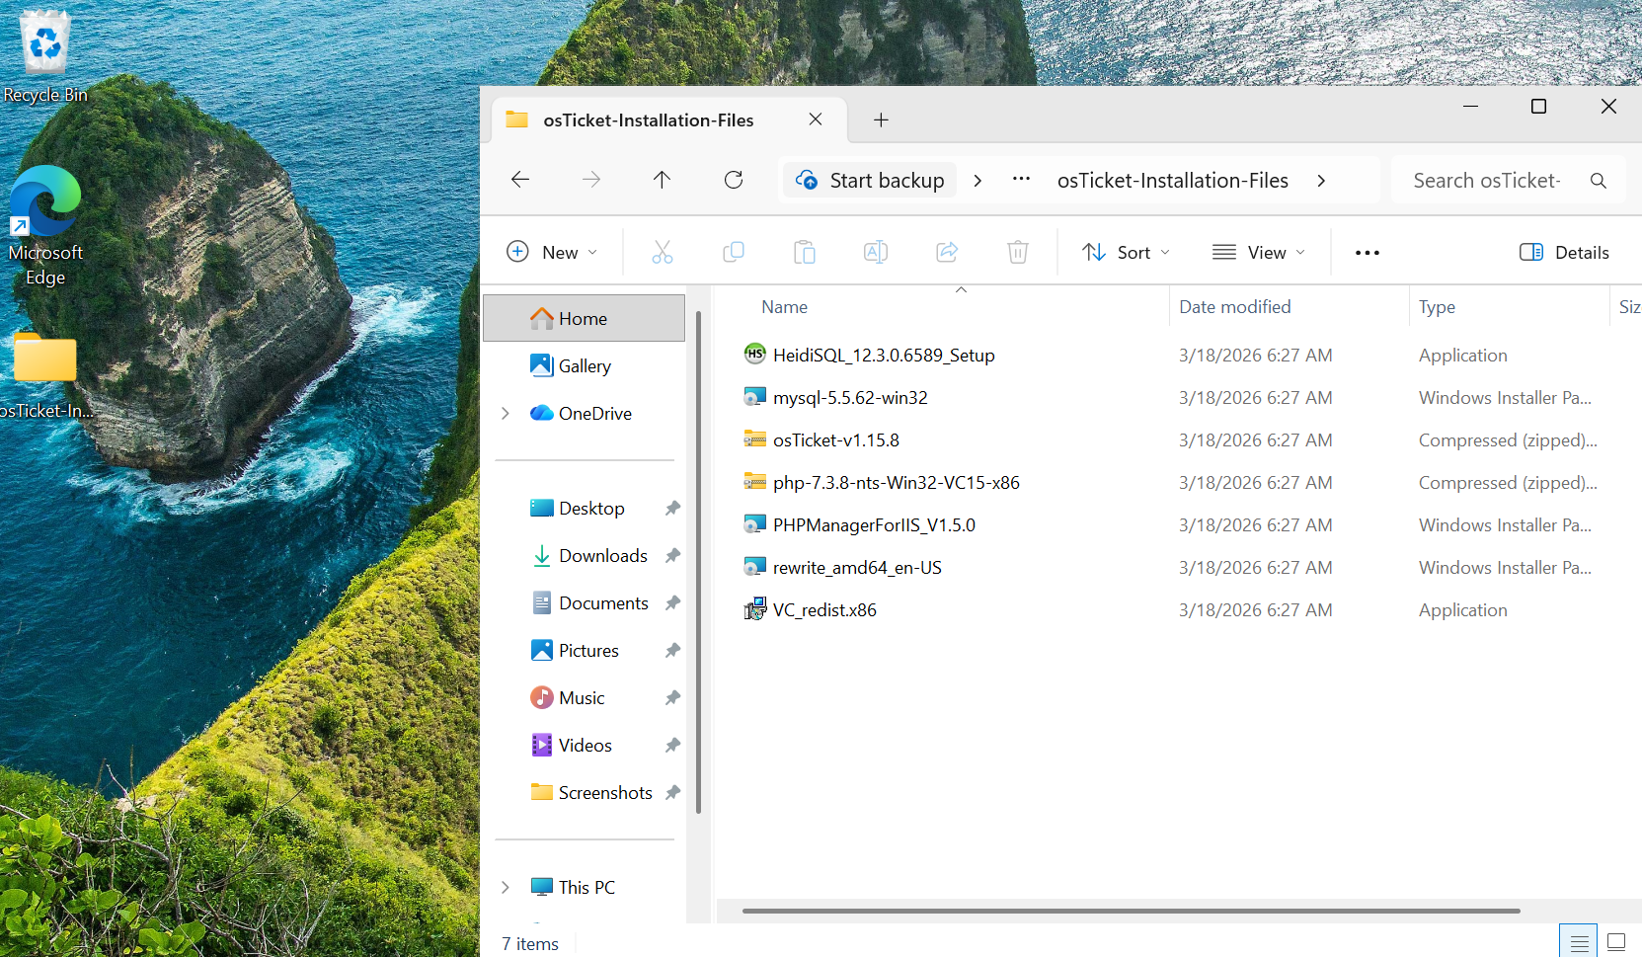Go up one folder level

click(663, 180)
